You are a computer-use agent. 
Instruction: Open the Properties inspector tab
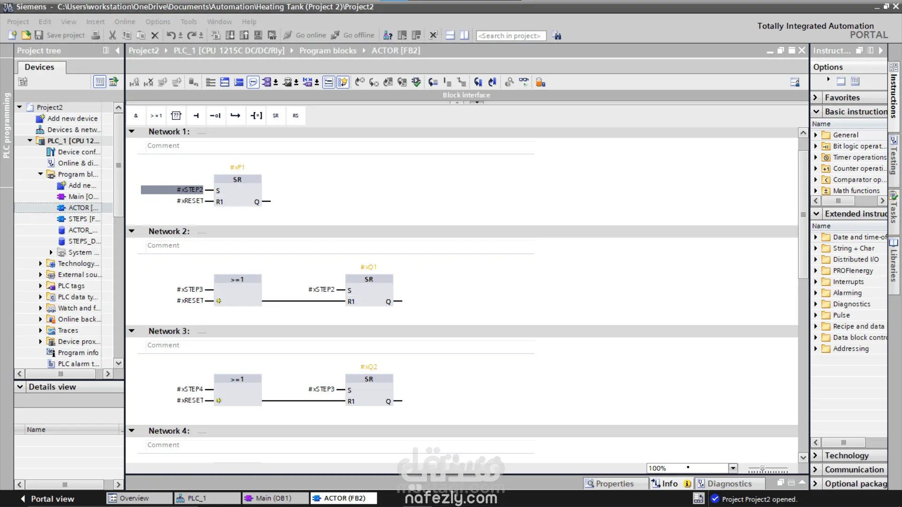point(615,484)
